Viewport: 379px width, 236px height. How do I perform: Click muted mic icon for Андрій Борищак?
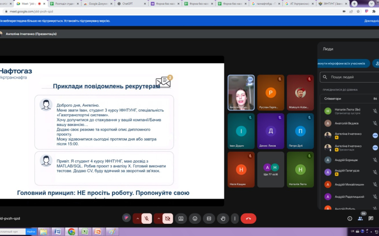tap(375, 160)
